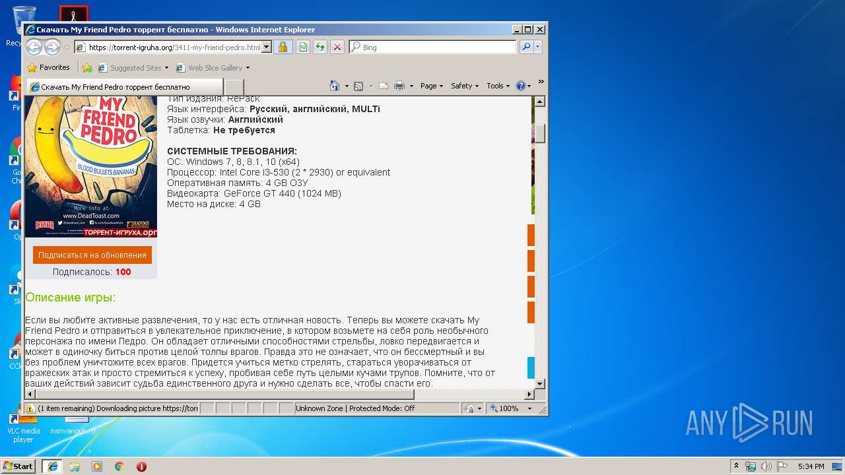The image size is (845, 475).
Task: Open the search provider dropdown arrow
Action: 538,47
